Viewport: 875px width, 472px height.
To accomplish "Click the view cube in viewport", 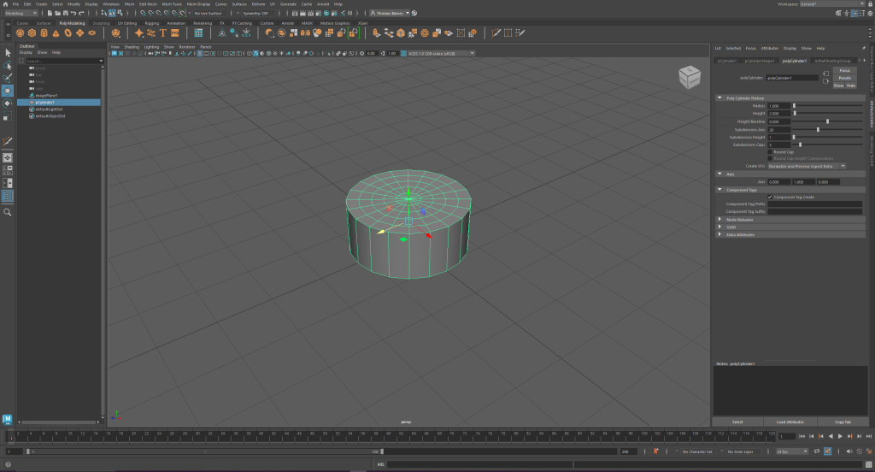I will pos(688,78).
